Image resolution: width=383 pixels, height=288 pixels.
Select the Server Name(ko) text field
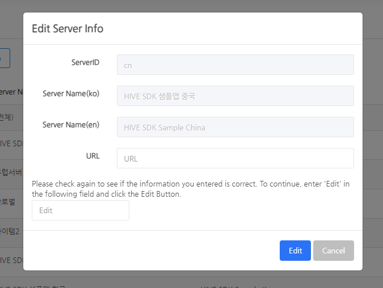coord(235,96)
